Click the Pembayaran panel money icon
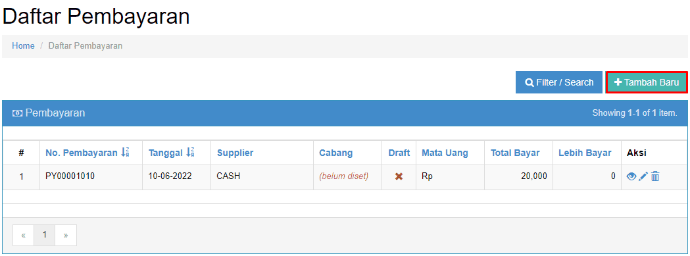690x256 pixels. tap(17, 113)
